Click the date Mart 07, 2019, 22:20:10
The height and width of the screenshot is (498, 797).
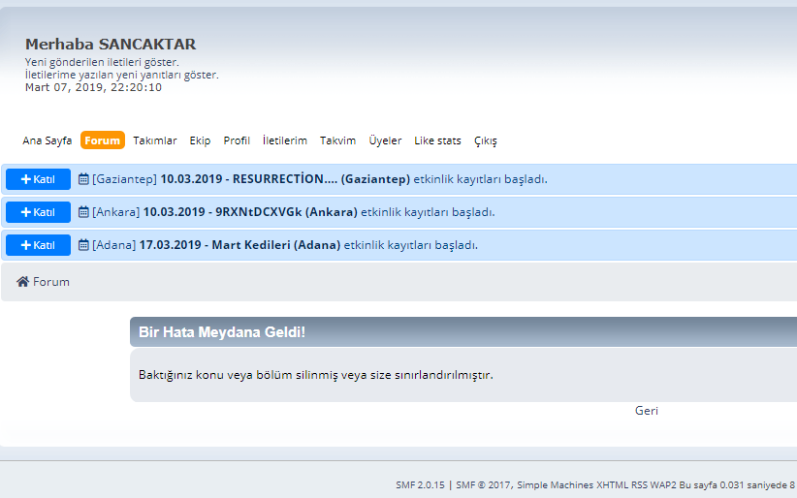tap(93, 87)
